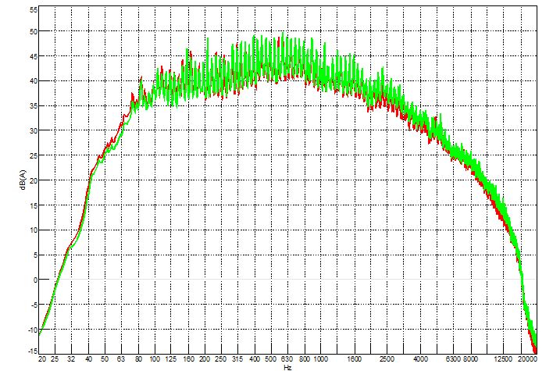Click the 1000 tick label on the frequency axis
This screenshot has height=371, width=553.
(x=320, y=359)
